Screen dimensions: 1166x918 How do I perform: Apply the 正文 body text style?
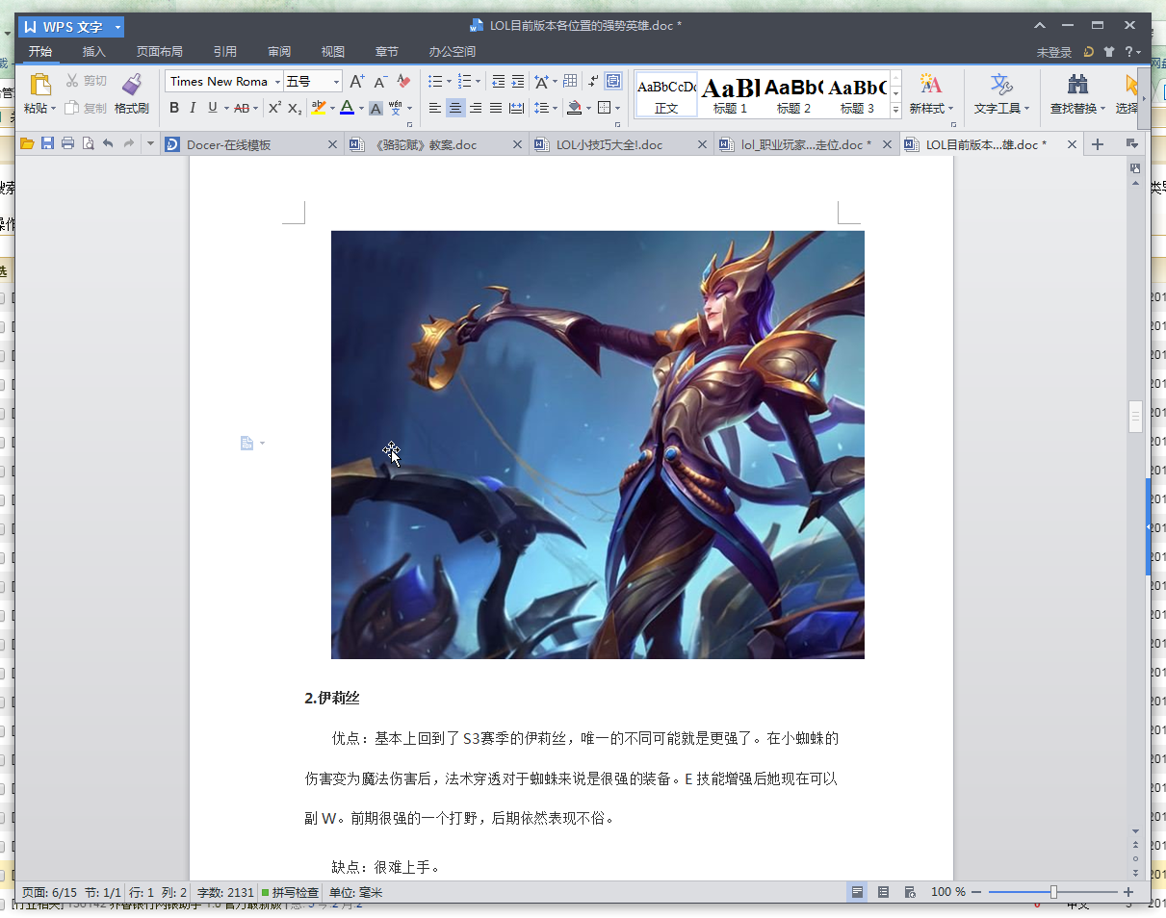[666, 94]
